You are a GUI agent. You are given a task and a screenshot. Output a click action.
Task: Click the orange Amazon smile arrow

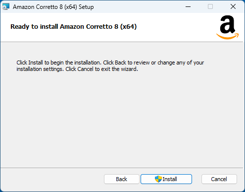(228, 36)
